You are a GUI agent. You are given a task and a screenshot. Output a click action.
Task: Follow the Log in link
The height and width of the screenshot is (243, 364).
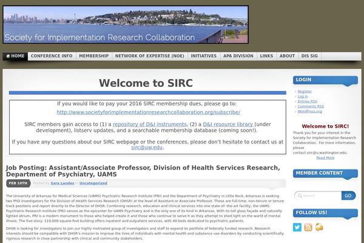[303, 96]
